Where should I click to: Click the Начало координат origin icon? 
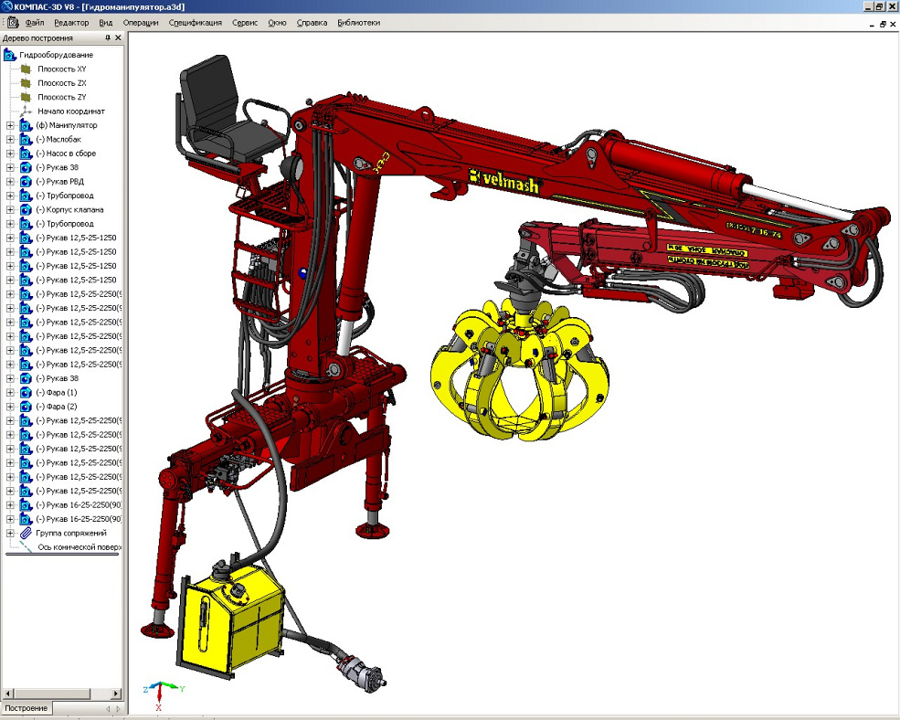[26, 111]
